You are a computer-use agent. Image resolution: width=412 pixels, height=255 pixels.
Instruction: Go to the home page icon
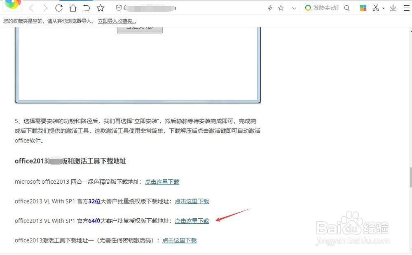(x=73, y=8)
